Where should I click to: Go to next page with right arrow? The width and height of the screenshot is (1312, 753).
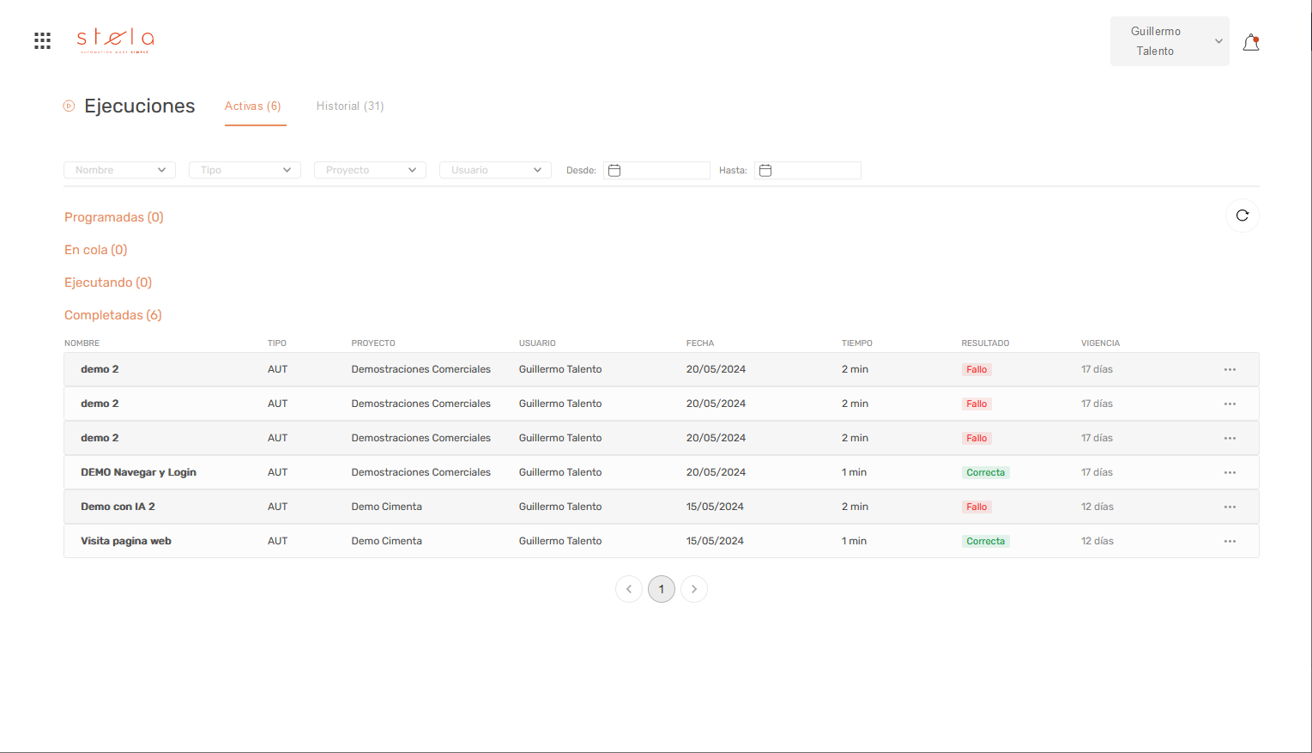point(693,589)
